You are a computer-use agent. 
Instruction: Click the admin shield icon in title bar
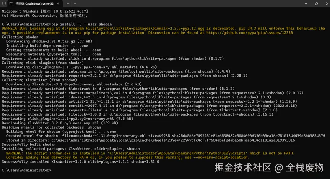click(4, 3)
